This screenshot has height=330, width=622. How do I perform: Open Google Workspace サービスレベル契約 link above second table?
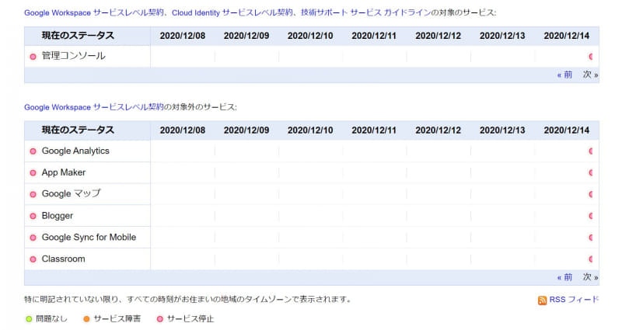(94, 107)
